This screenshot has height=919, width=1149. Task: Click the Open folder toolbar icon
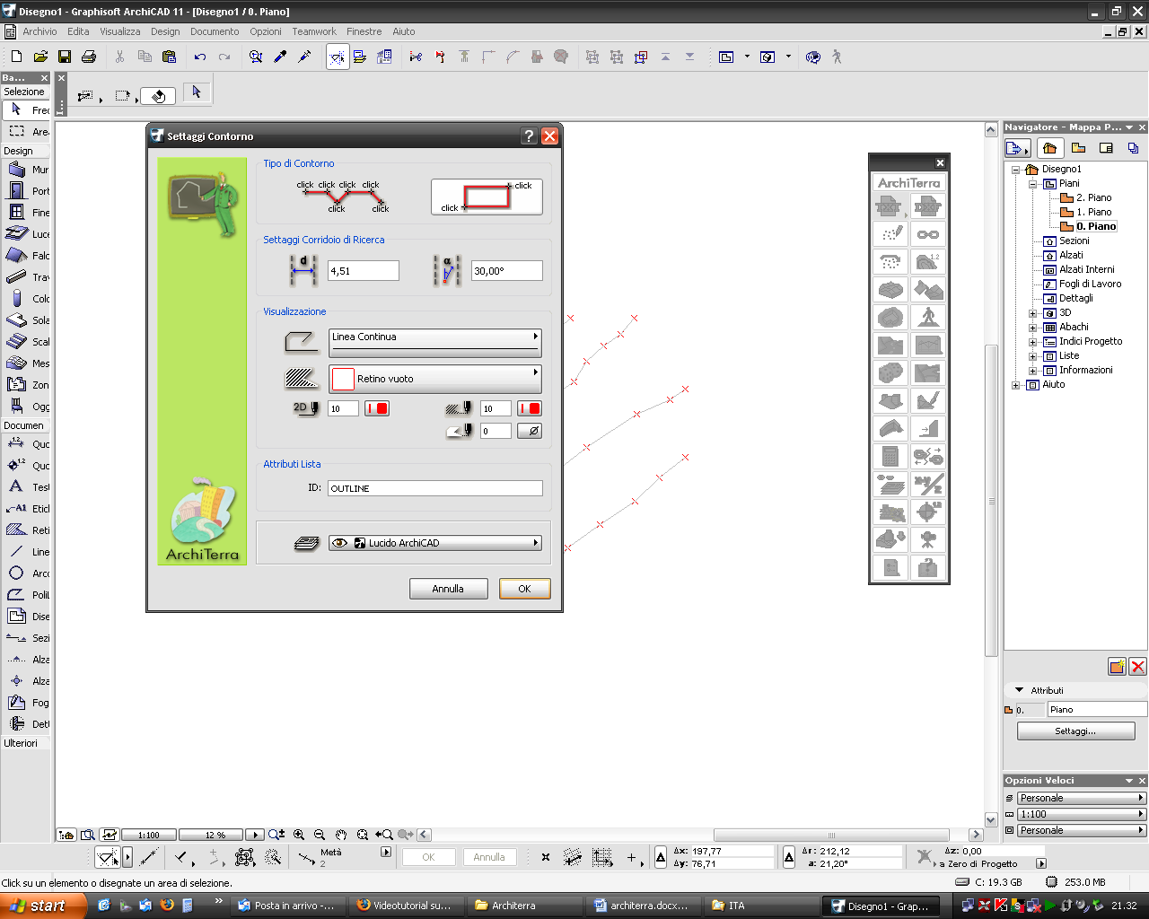pos(40,57)
